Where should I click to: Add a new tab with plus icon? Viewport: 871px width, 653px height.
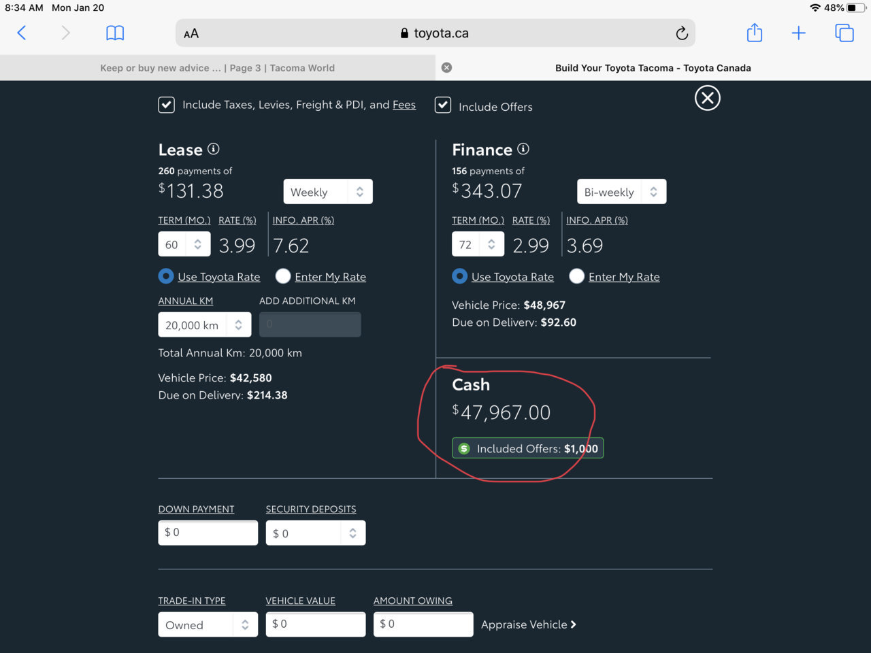(799, 33)
